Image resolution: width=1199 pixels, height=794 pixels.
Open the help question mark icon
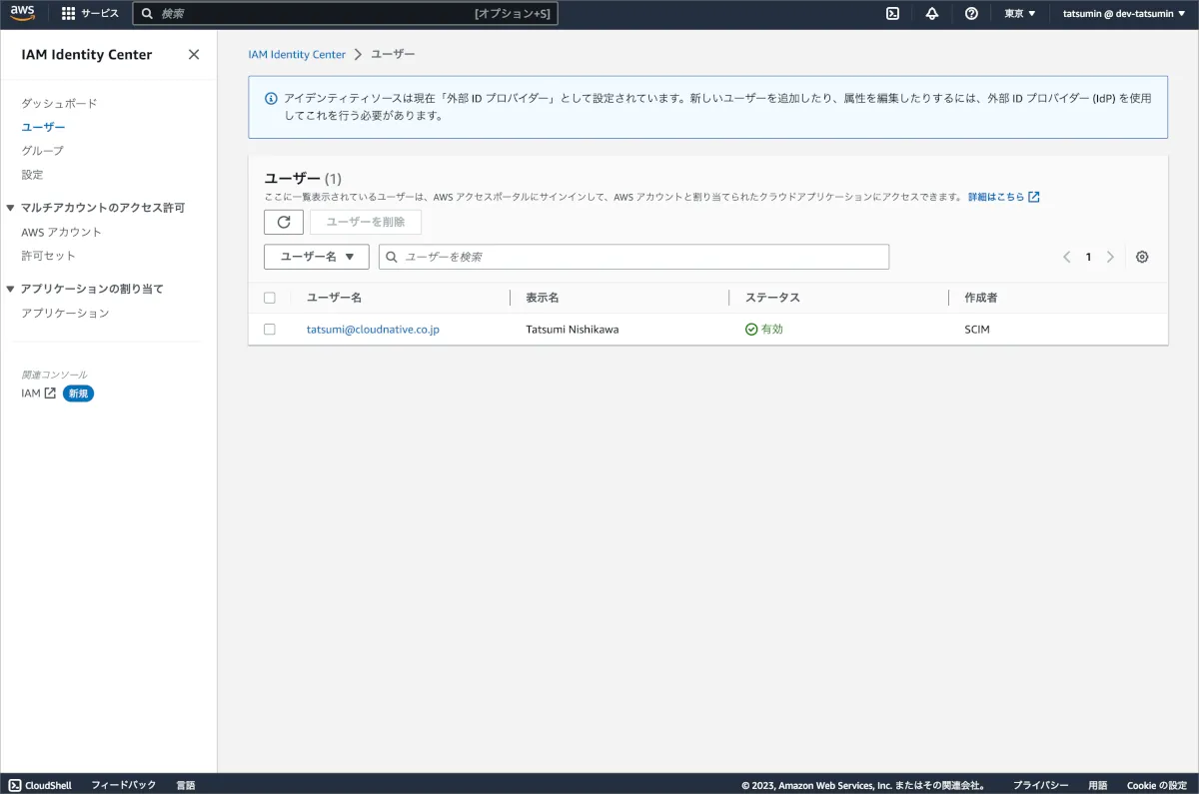[x=971, y=14]
